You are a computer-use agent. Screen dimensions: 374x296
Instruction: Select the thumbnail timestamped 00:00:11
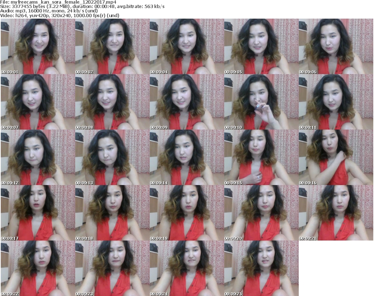point(336,102)
